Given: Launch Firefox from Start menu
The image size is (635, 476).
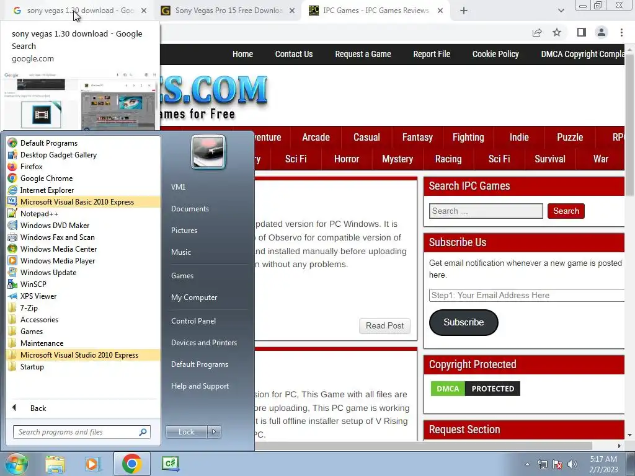Looking at the screenshot, I should (83, 166).
